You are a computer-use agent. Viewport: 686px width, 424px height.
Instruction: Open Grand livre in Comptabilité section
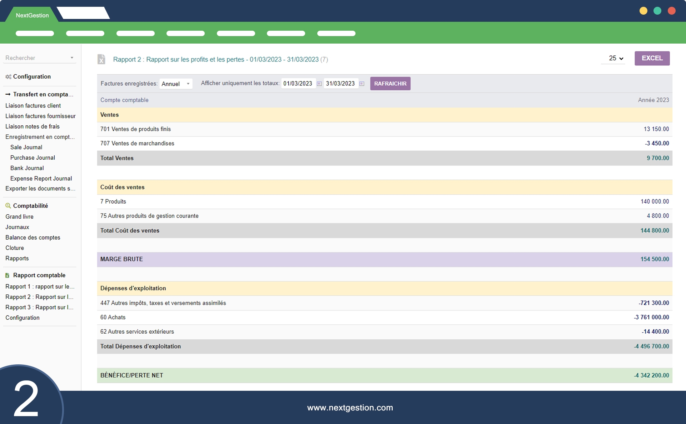click(x=19, y=216)
